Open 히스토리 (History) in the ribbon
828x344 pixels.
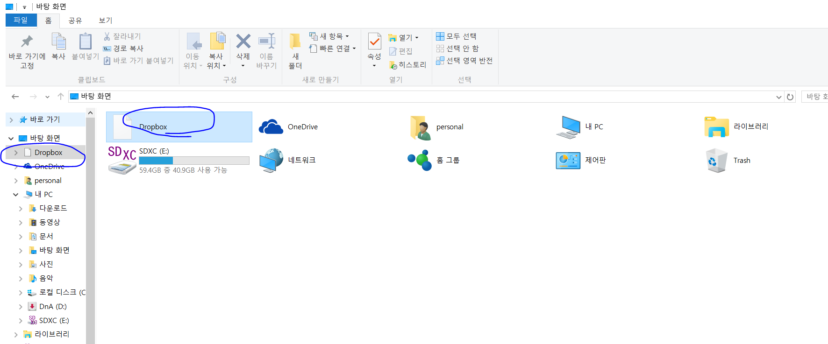(x=407, y=65)
